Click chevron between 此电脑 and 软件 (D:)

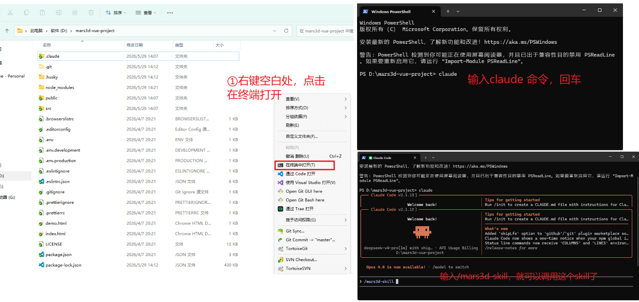tap(47, 31)
